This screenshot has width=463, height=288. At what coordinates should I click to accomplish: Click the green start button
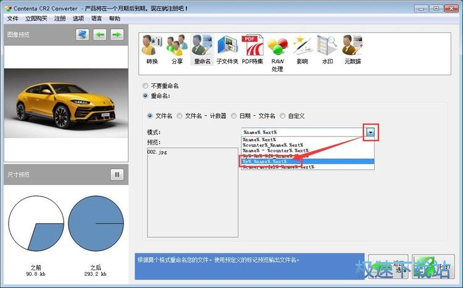pyautogui.click(x=433, y=266)
